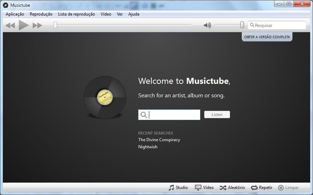The image size is (313, 195).
Task: Open the Reprodução menu
Action: (41, 14)
